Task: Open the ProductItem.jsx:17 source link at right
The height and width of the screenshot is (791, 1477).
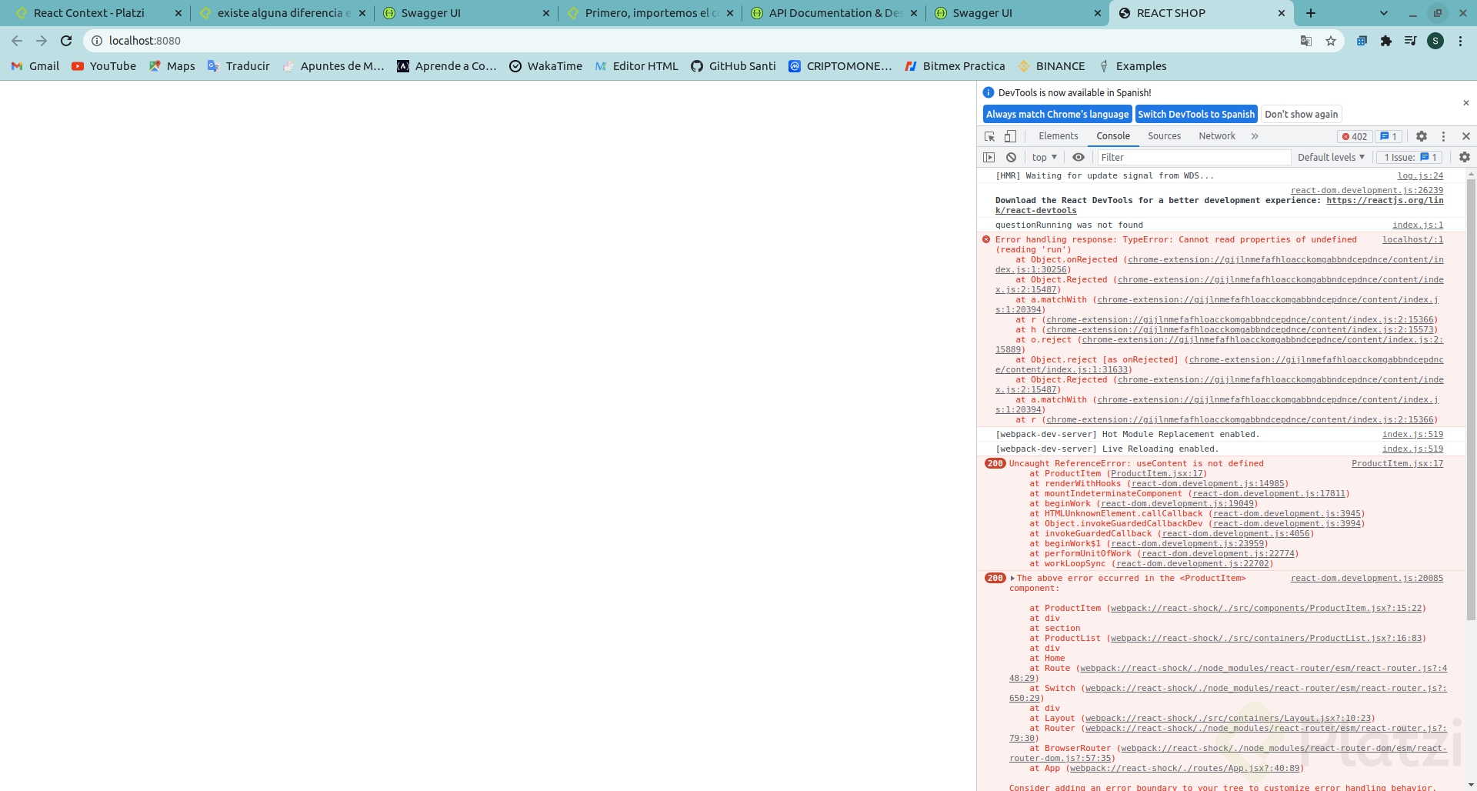Action: pyautogui.click(x=1397, y=464)
